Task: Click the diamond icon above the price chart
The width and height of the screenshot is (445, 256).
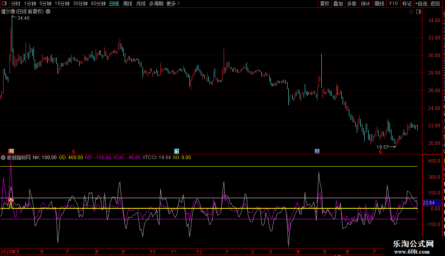Action: (411, 12)
